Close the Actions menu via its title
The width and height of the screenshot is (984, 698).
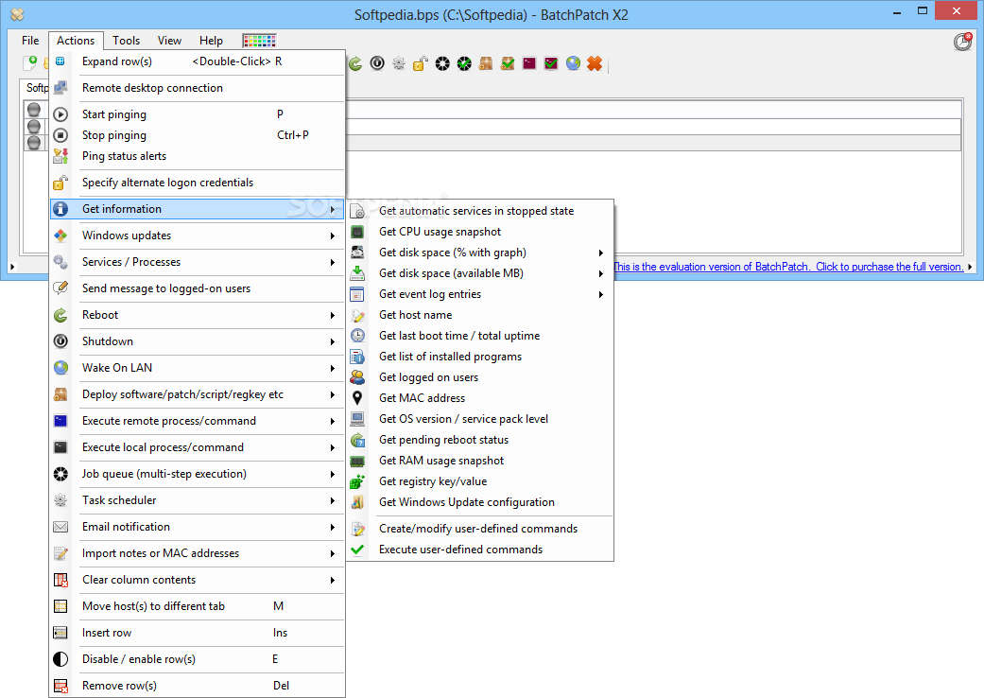pyautogui.click(x=76, y=40)
